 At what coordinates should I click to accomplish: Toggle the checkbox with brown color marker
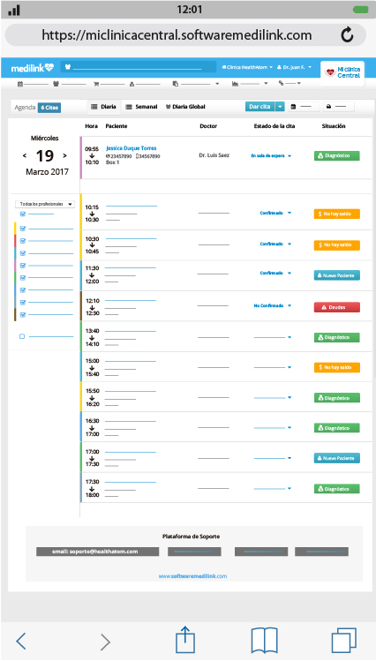(x=23, y=314)
